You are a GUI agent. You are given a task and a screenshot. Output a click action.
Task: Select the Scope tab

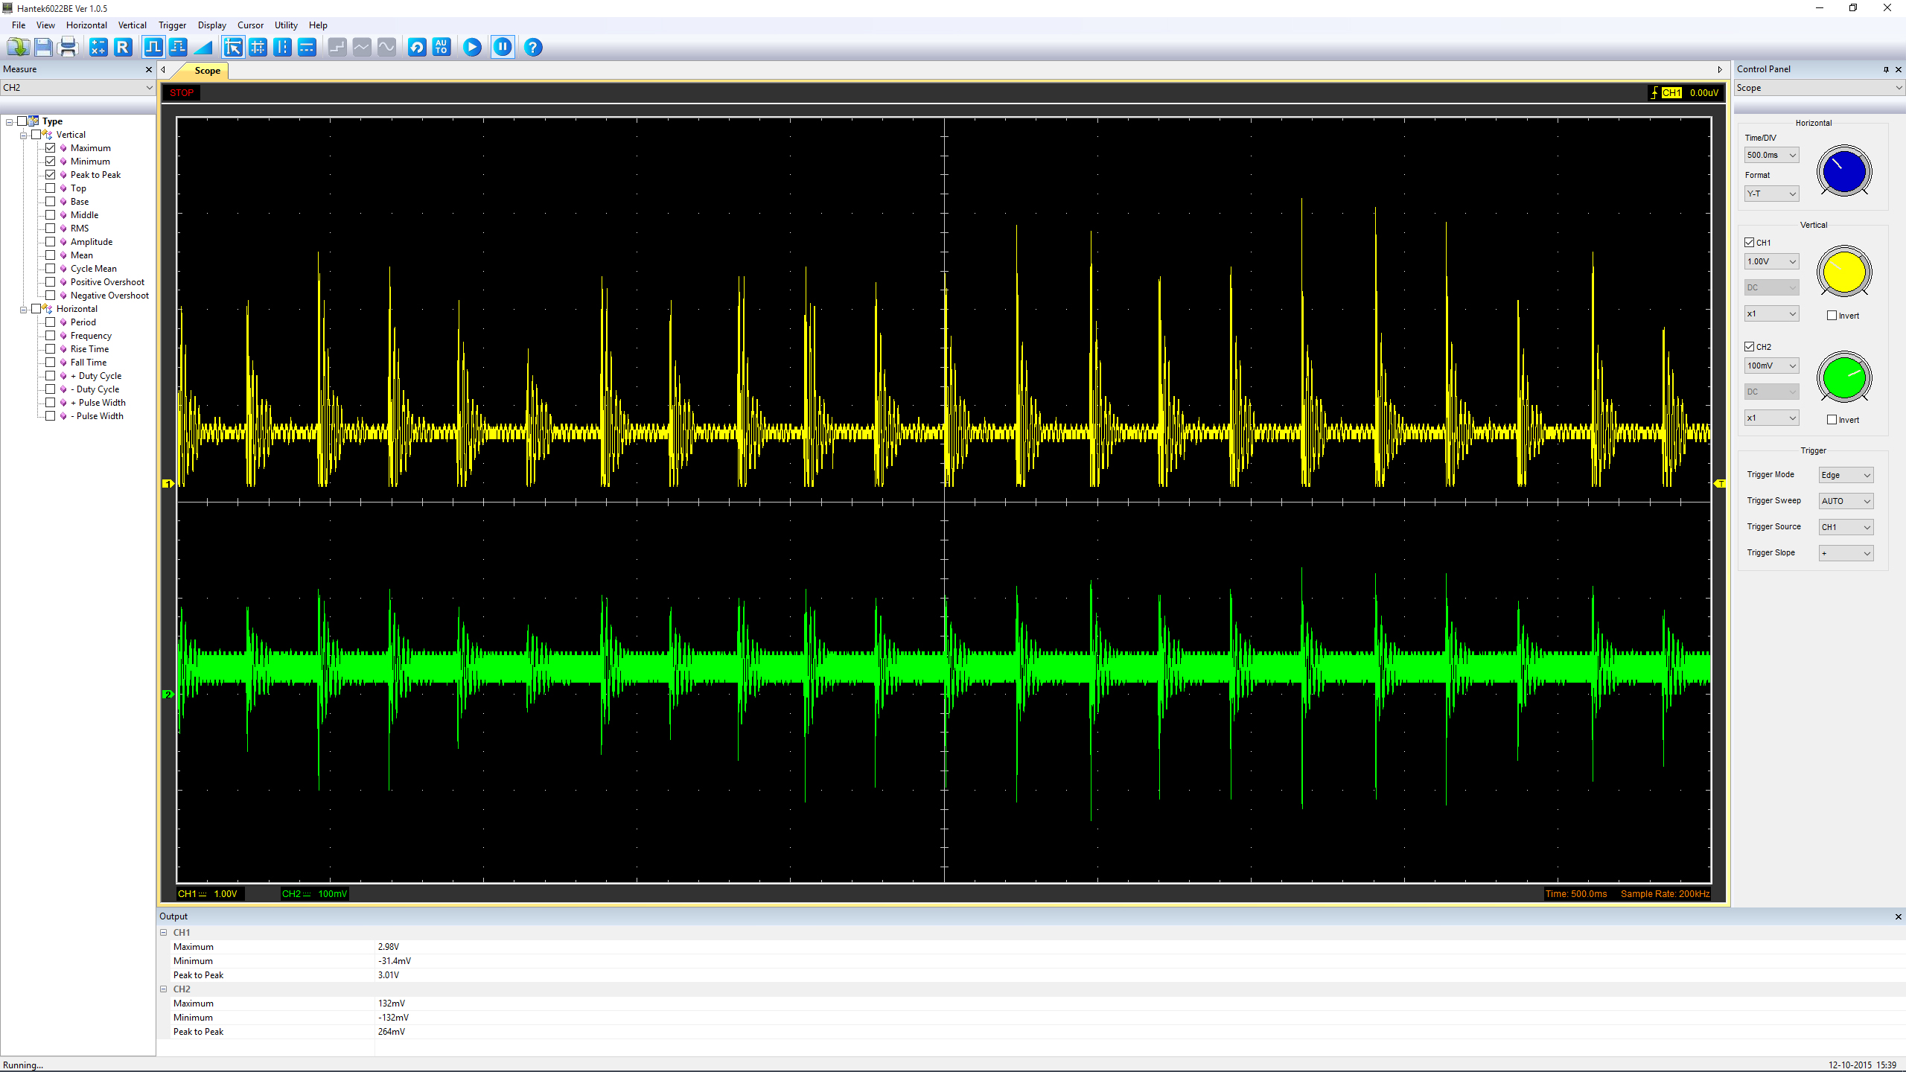click(x=207, y=71)
